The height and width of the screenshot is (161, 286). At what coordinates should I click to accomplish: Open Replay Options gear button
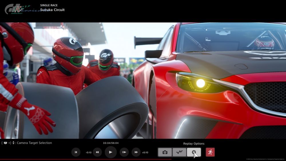click(194, 152)
